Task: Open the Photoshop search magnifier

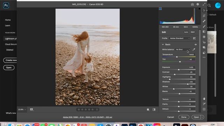Action: 209,6
